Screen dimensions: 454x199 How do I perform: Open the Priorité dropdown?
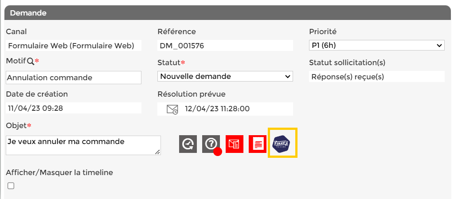pos(376,45)
